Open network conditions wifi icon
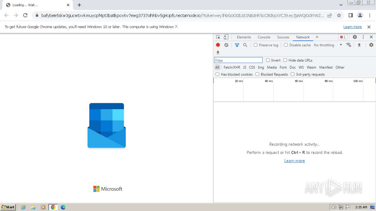Screen dimensions: 376x211 click(349, 45)
